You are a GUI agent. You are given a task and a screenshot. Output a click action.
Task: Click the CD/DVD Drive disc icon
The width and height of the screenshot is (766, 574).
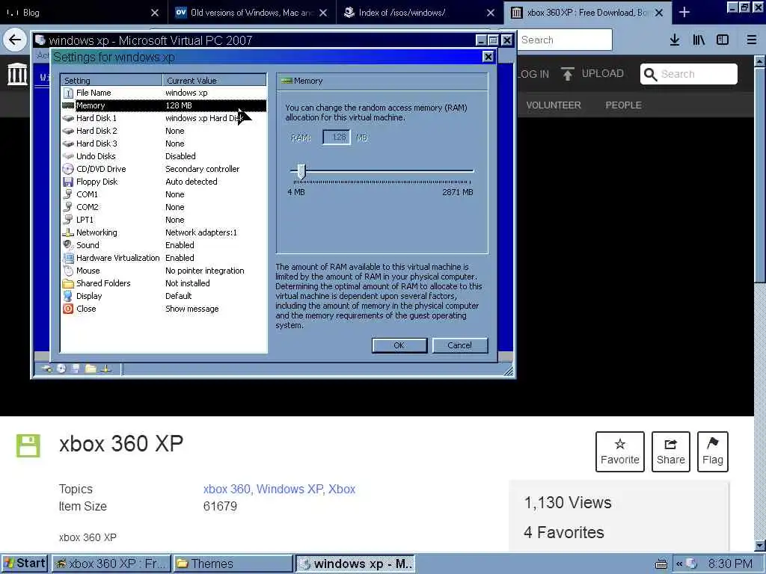[68, 169]
